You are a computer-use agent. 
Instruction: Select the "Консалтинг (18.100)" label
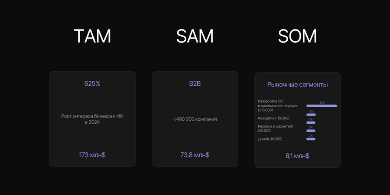tap(274, 118)
